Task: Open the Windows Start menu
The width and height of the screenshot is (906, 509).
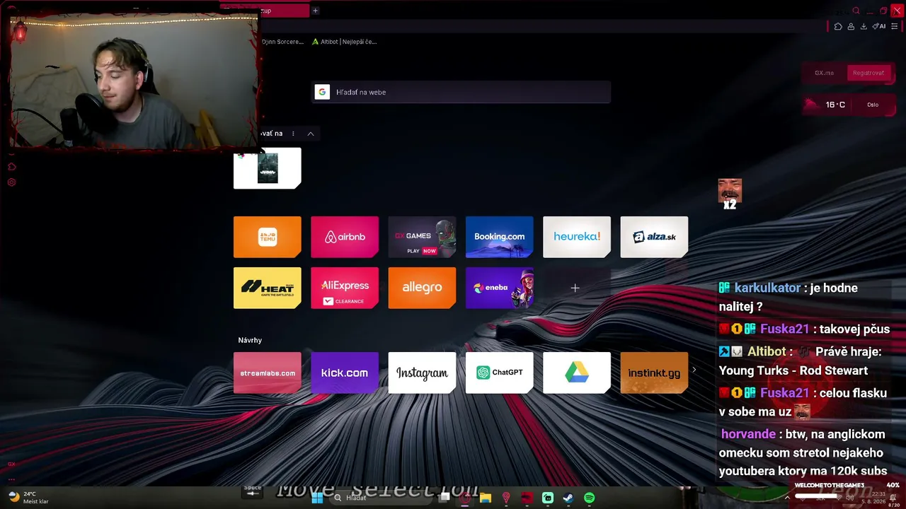Action: (317, 498)
